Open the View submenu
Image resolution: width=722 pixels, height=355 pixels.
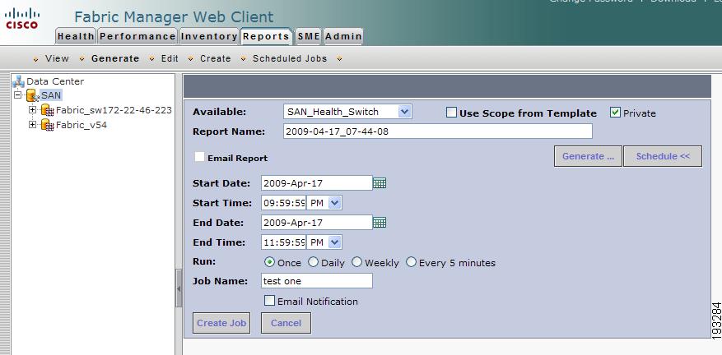pos(57,59)
